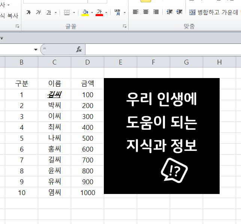Toggle italic formatting button
Image resolution: width=241 pixels, height=224 pixels.
[38, 12]
